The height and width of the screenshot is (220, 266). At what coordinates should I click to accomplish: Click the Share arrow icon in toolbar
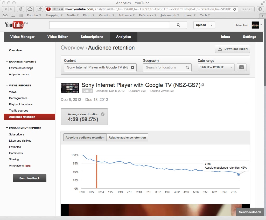pos(39,9)
